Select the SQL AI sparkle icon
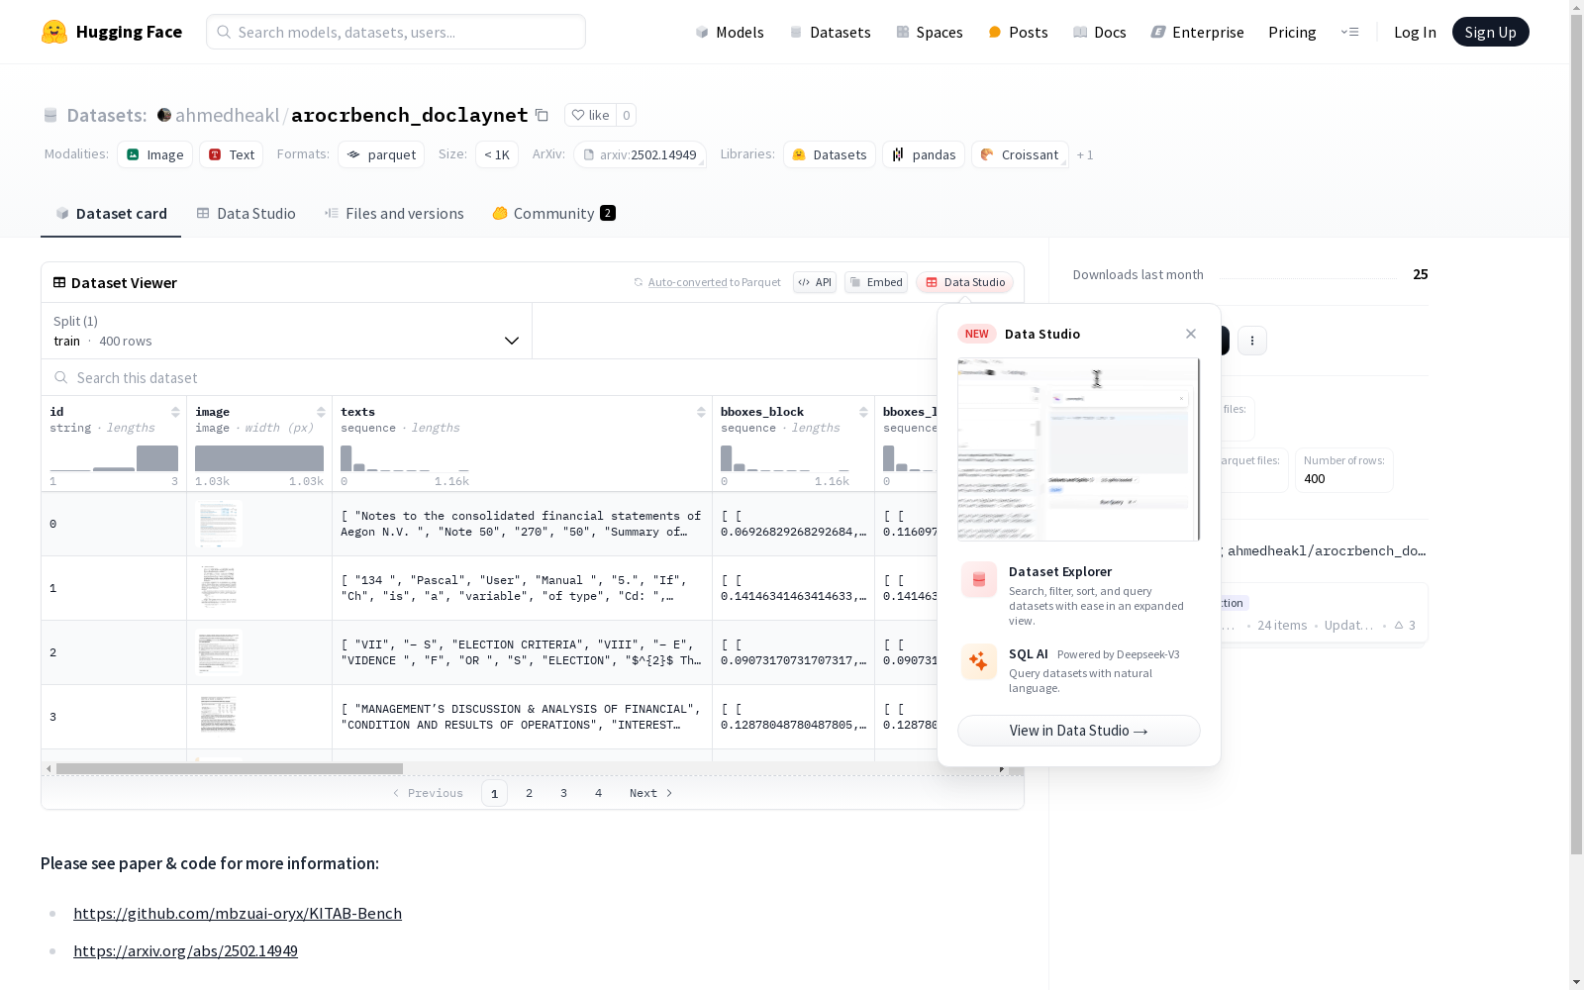The height and width of the screenshot is (990, 1584). pos(979,661)
